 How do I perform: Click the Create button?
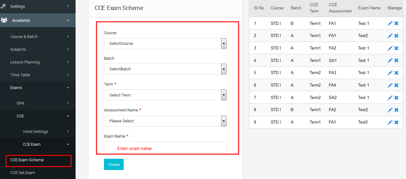click(114, 164)
